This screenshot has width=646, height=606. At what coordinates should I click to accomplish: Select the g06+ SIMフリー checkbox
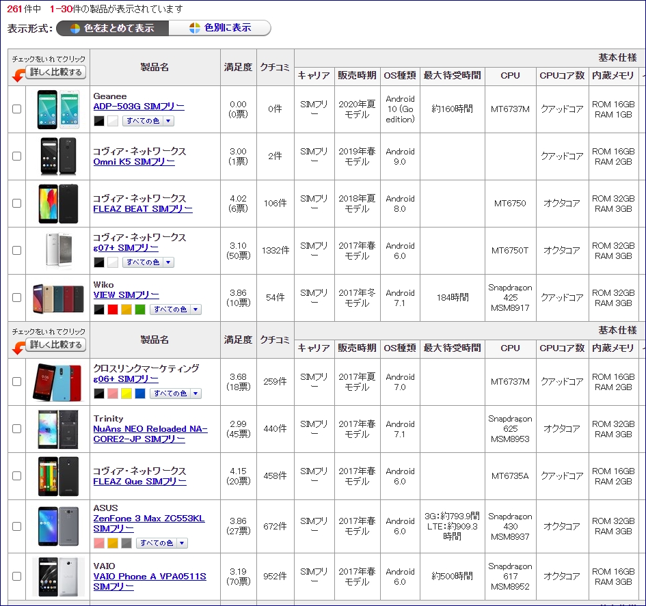coord(16,382)
